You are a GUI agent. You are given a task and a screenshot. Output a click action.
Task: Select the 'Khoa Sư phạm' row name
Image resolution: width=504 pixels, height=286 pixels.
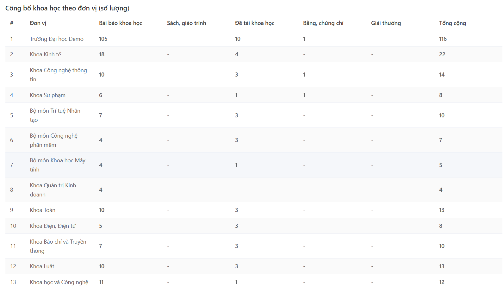coord(47,95)
